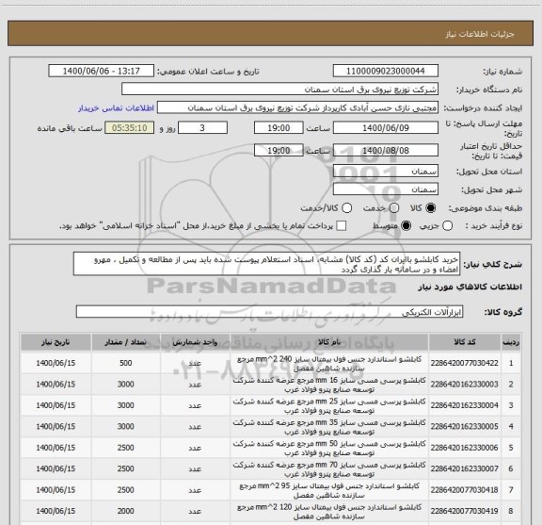Click item code 2286420077030418

coord(465,490)
